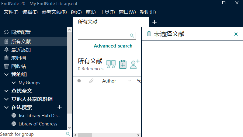Click sidebar scrollbar down arrow
This screenshot has height=137, width=243.
coord(69,128)
